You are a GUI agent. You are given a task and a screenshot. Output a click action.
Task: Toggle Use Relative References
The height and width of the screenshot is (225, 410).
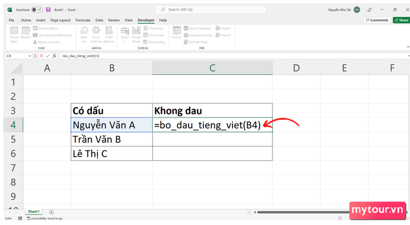53,35
